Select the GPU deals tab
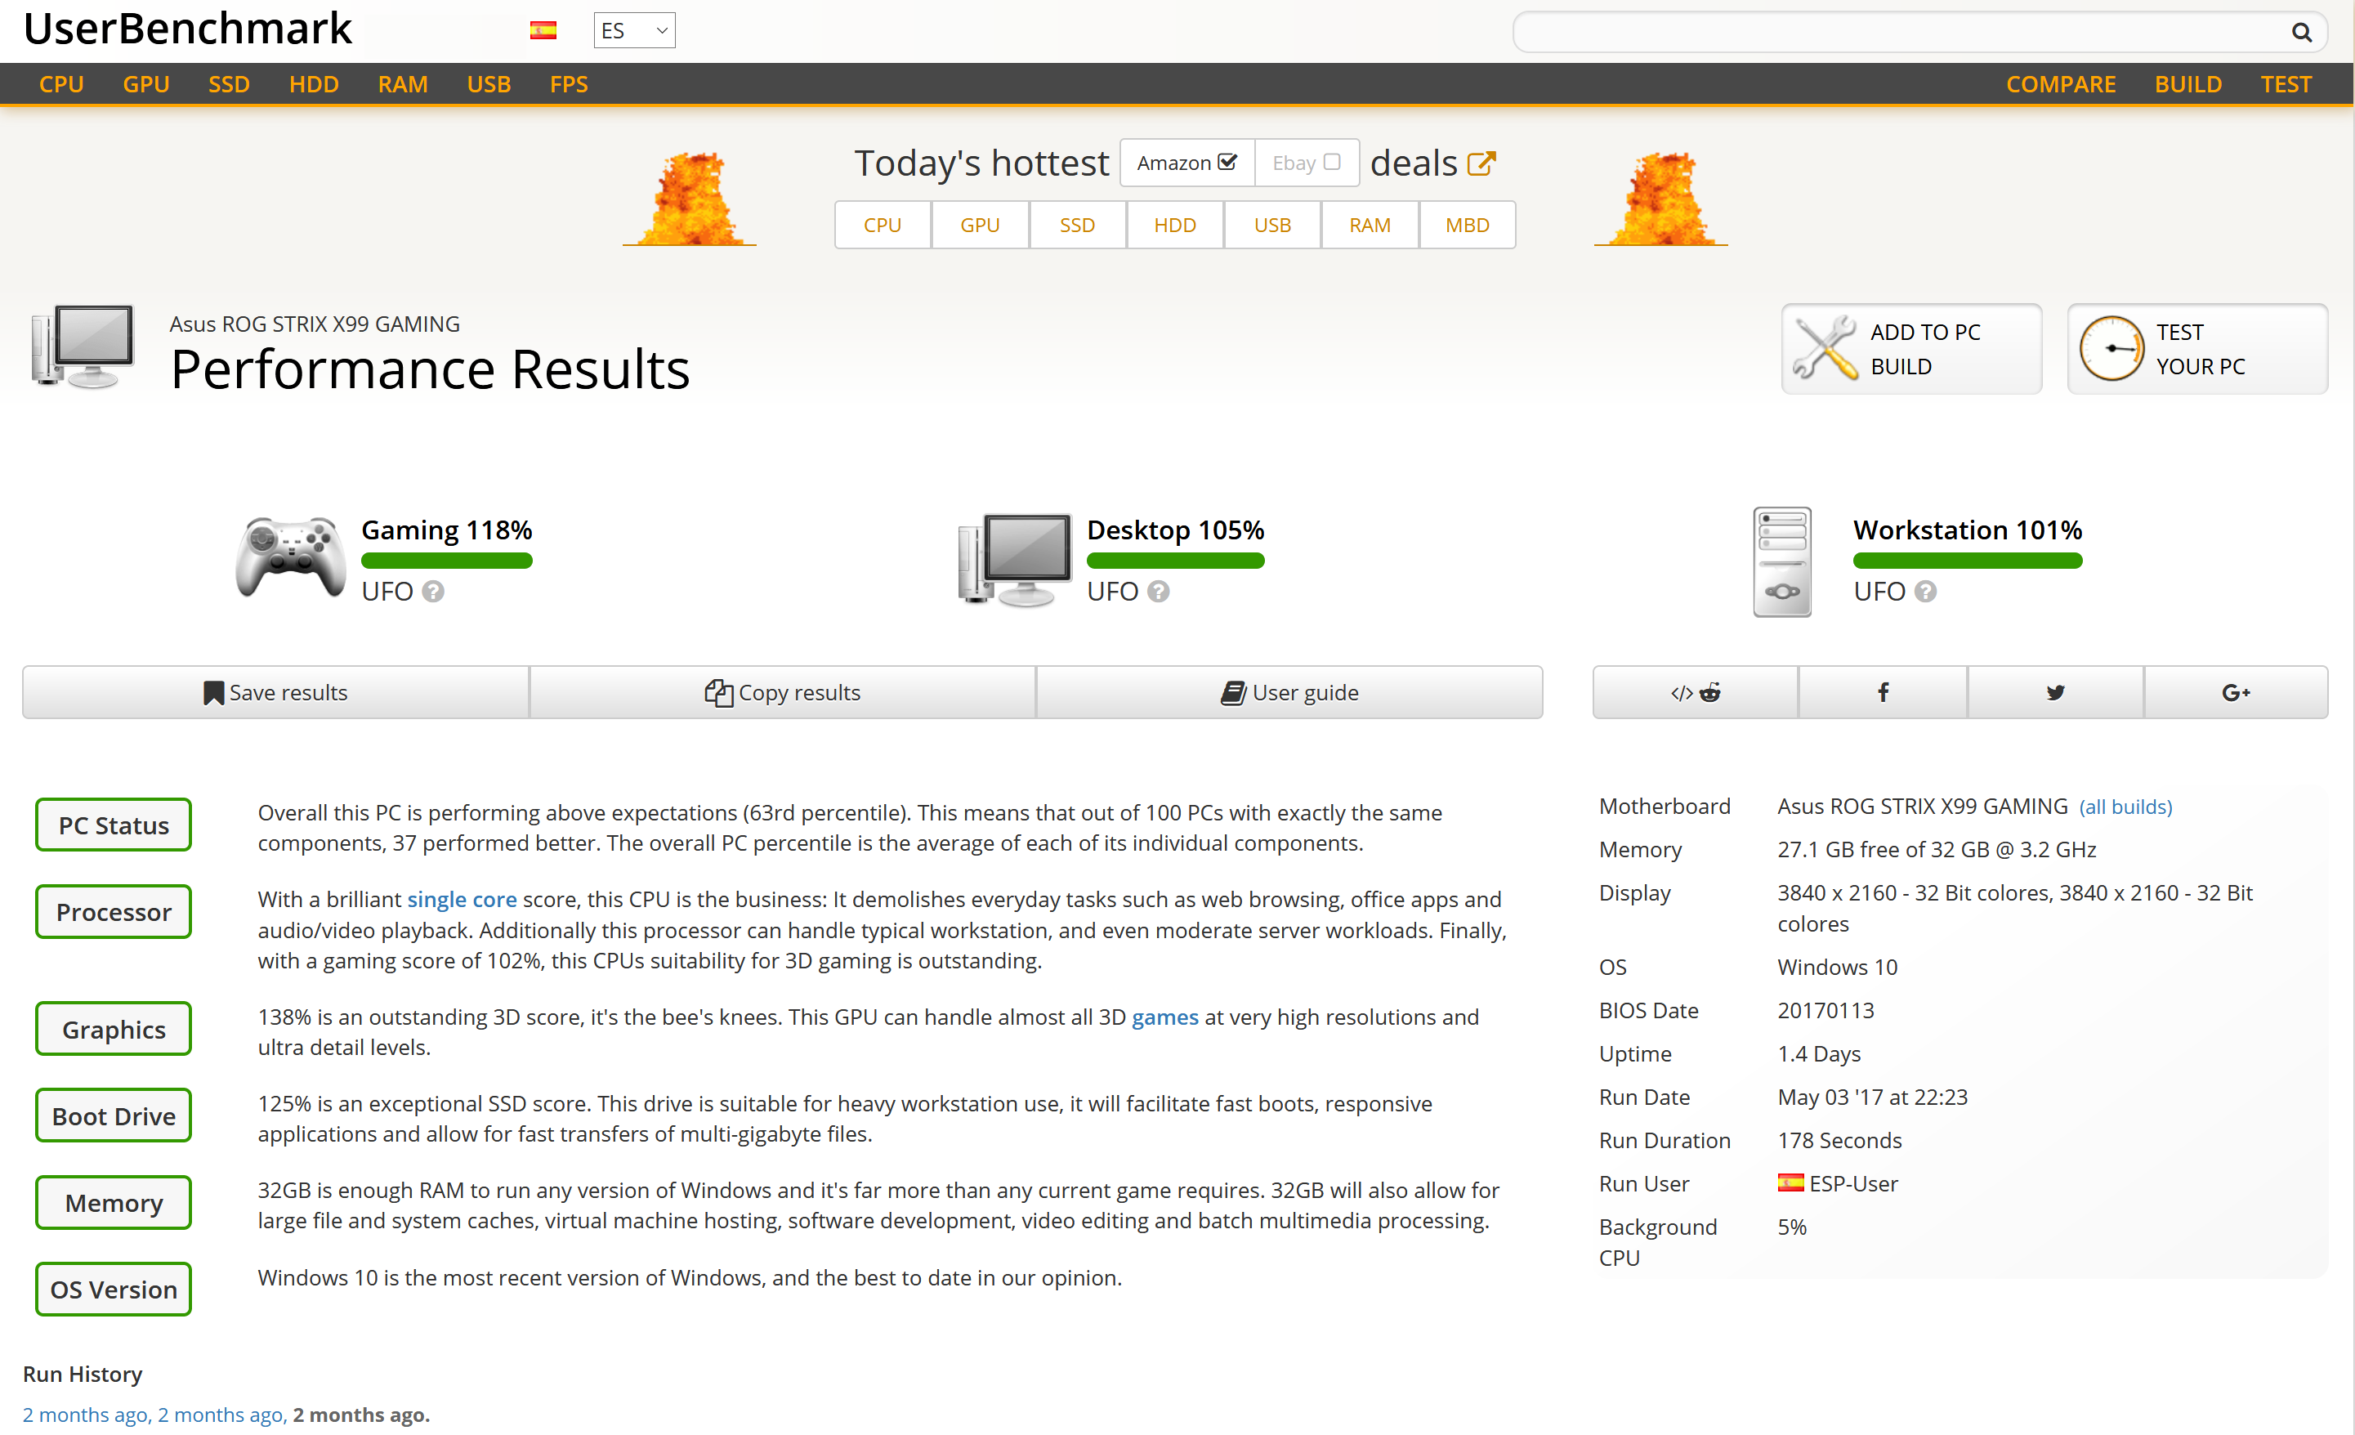This screenshot has height=1435, width=2355. point(980,225)
